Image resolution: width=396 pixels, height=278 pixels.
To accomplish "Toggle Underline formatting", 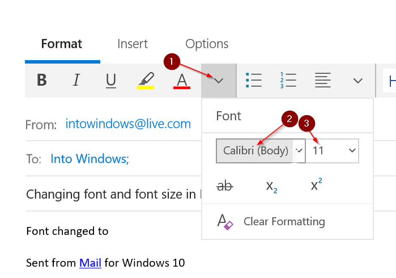I will 111,80.
